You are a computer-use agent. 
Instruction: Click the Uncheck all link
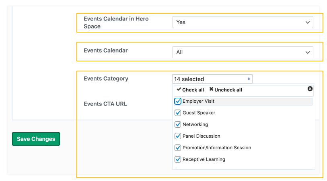tap(228, 90)
